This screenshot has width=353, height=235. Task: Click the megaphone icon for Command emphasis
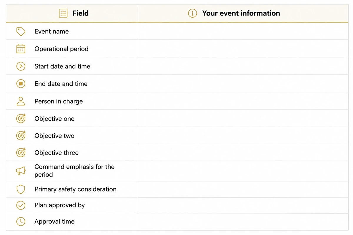pos(21,171)
